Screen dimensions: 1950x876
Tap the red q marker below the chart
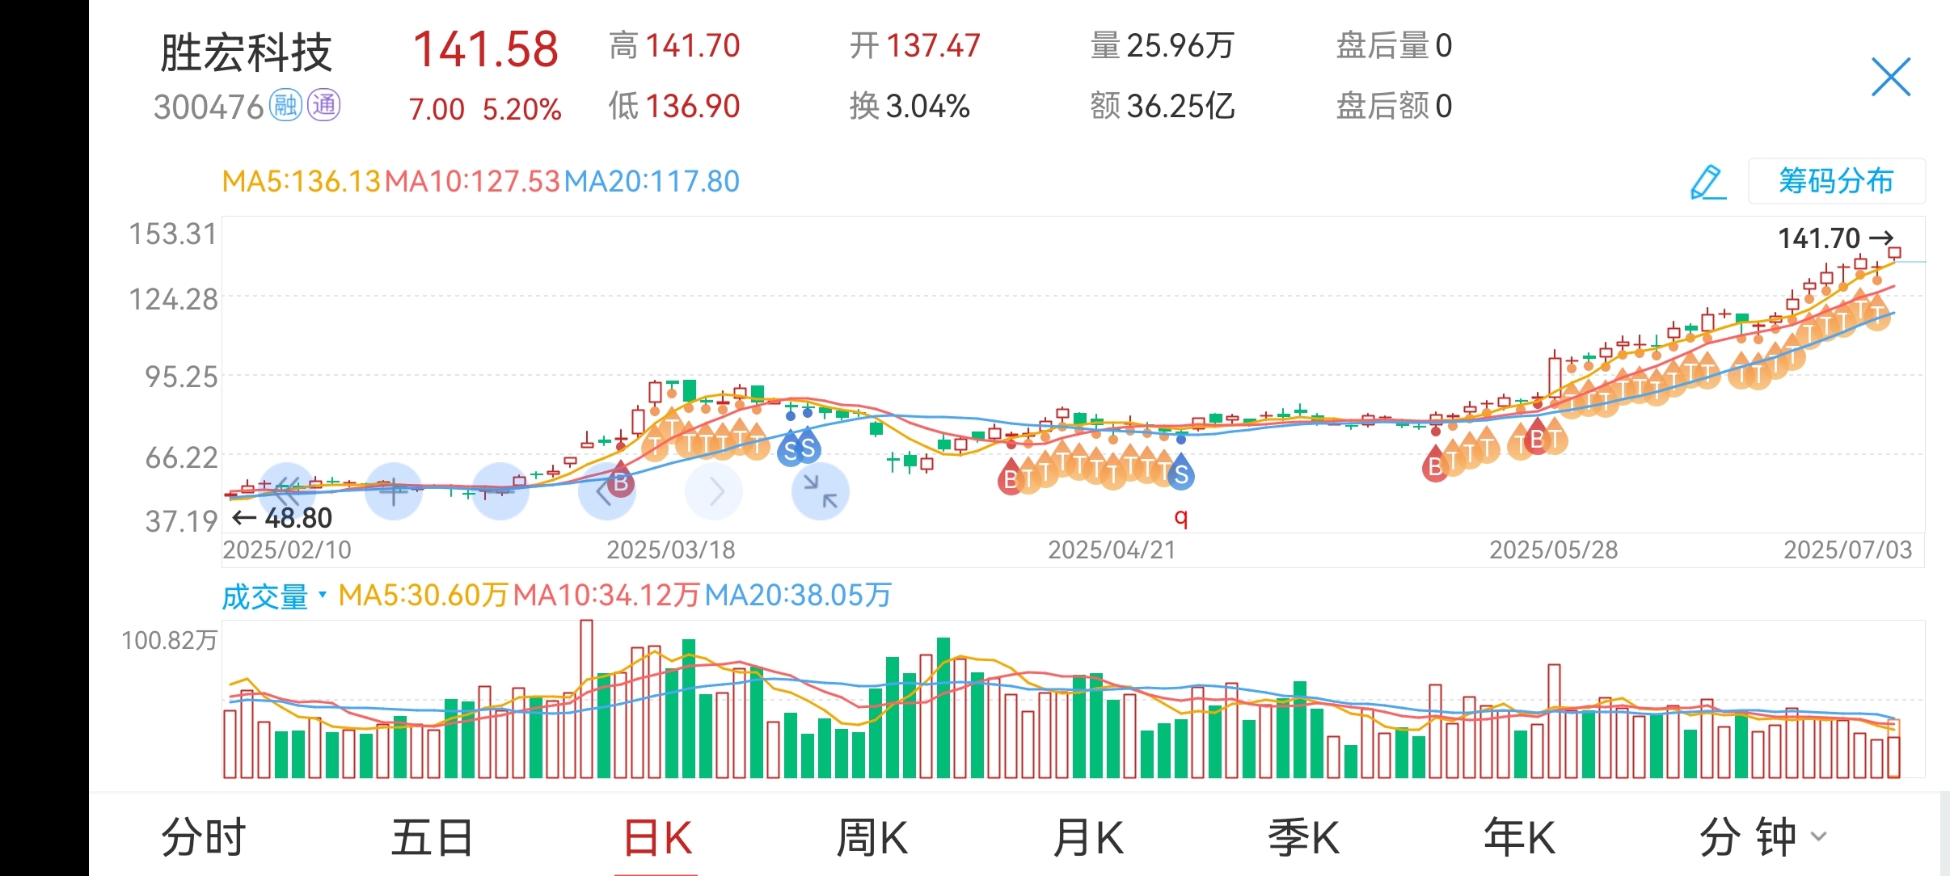pyautogui.click(x=1181, y=516)
